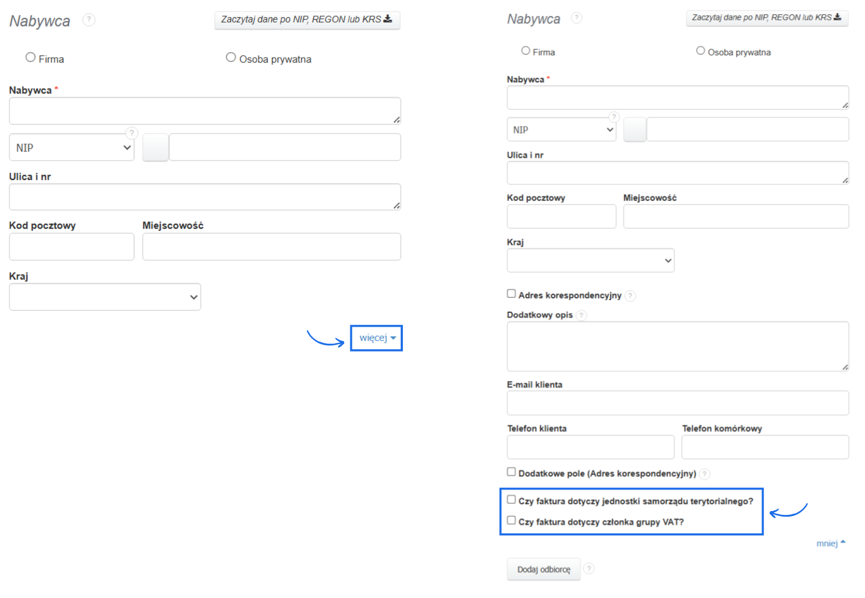Open the Kraj dropdown in right form
Viewport: 865px width, 598px height.
[x=591, y=261]
